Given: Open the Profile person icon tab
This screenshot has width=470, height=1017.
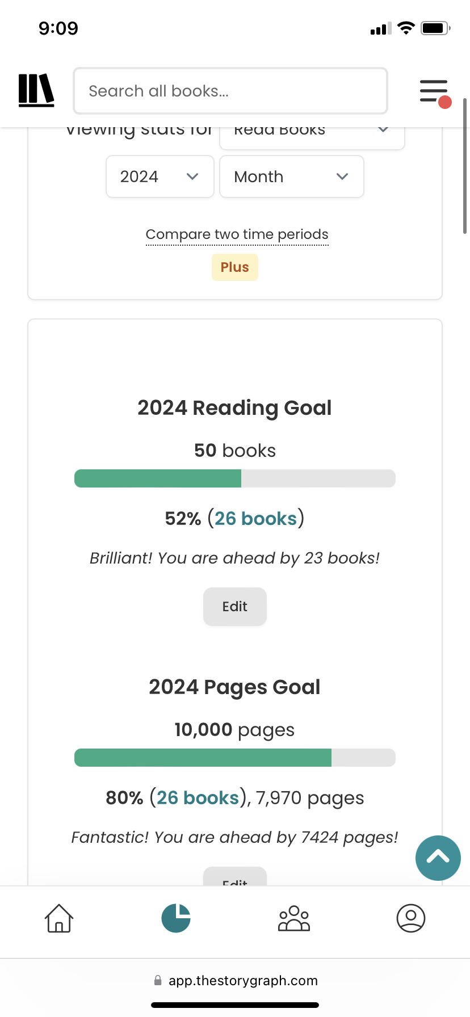Looking at the screenshot, I should point(411,918).
